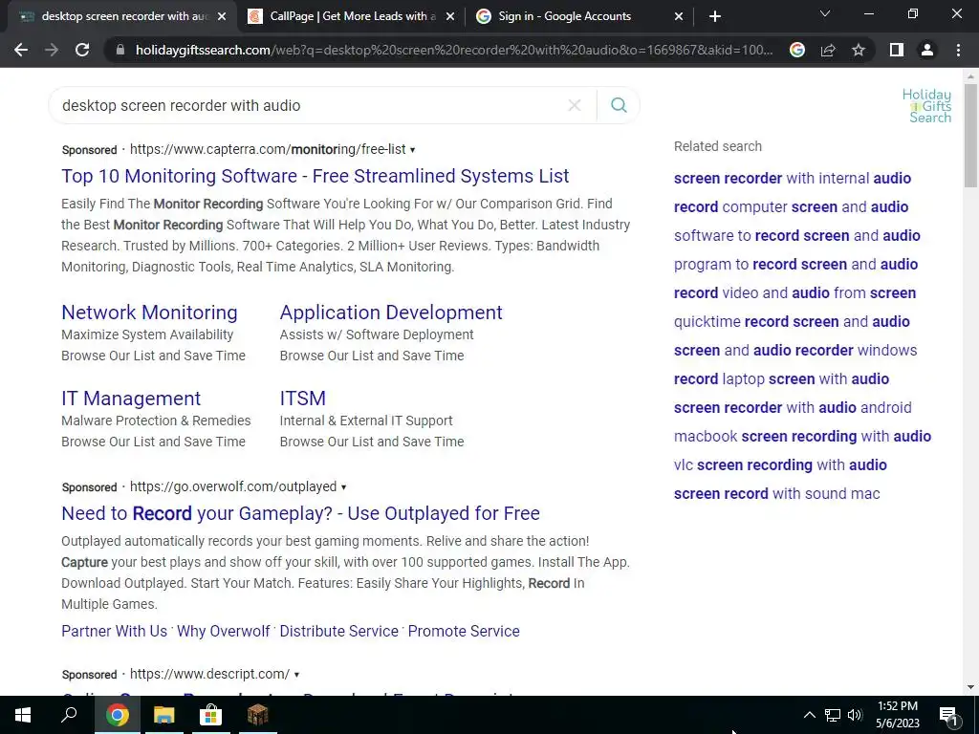
Task: Open network status tray icon
Action: pyautogui.click(x=833, y=715)
